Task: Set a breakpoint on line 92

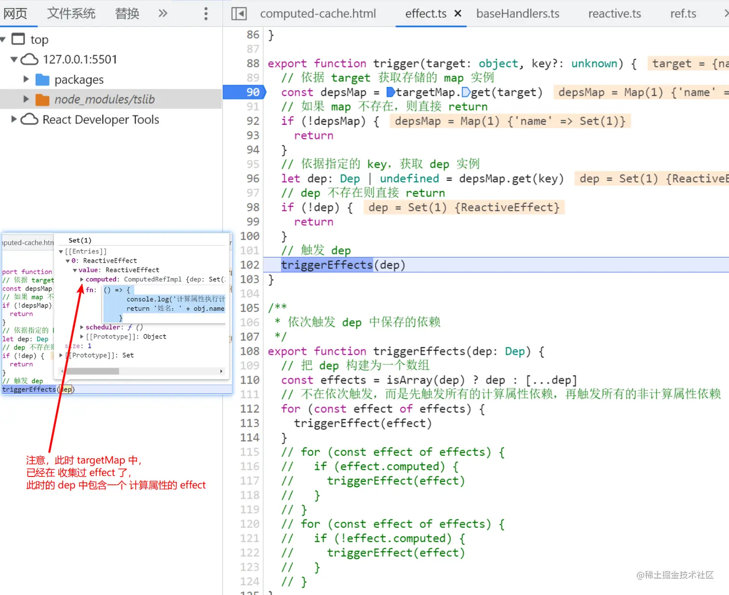Action: point(253,121)
